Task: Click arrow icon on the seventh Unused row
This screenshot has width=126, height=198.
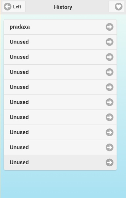Action: [110, 132]
